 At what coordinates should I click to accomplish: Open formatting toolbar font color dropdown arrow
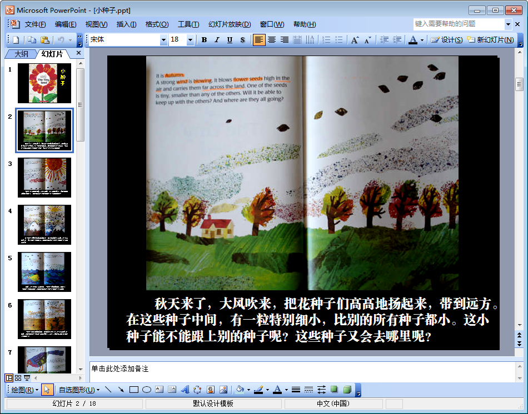(422, 40)
